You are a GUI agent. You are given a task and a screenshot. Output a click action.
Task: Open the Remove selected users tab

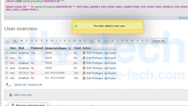click(x=28, y=105)
